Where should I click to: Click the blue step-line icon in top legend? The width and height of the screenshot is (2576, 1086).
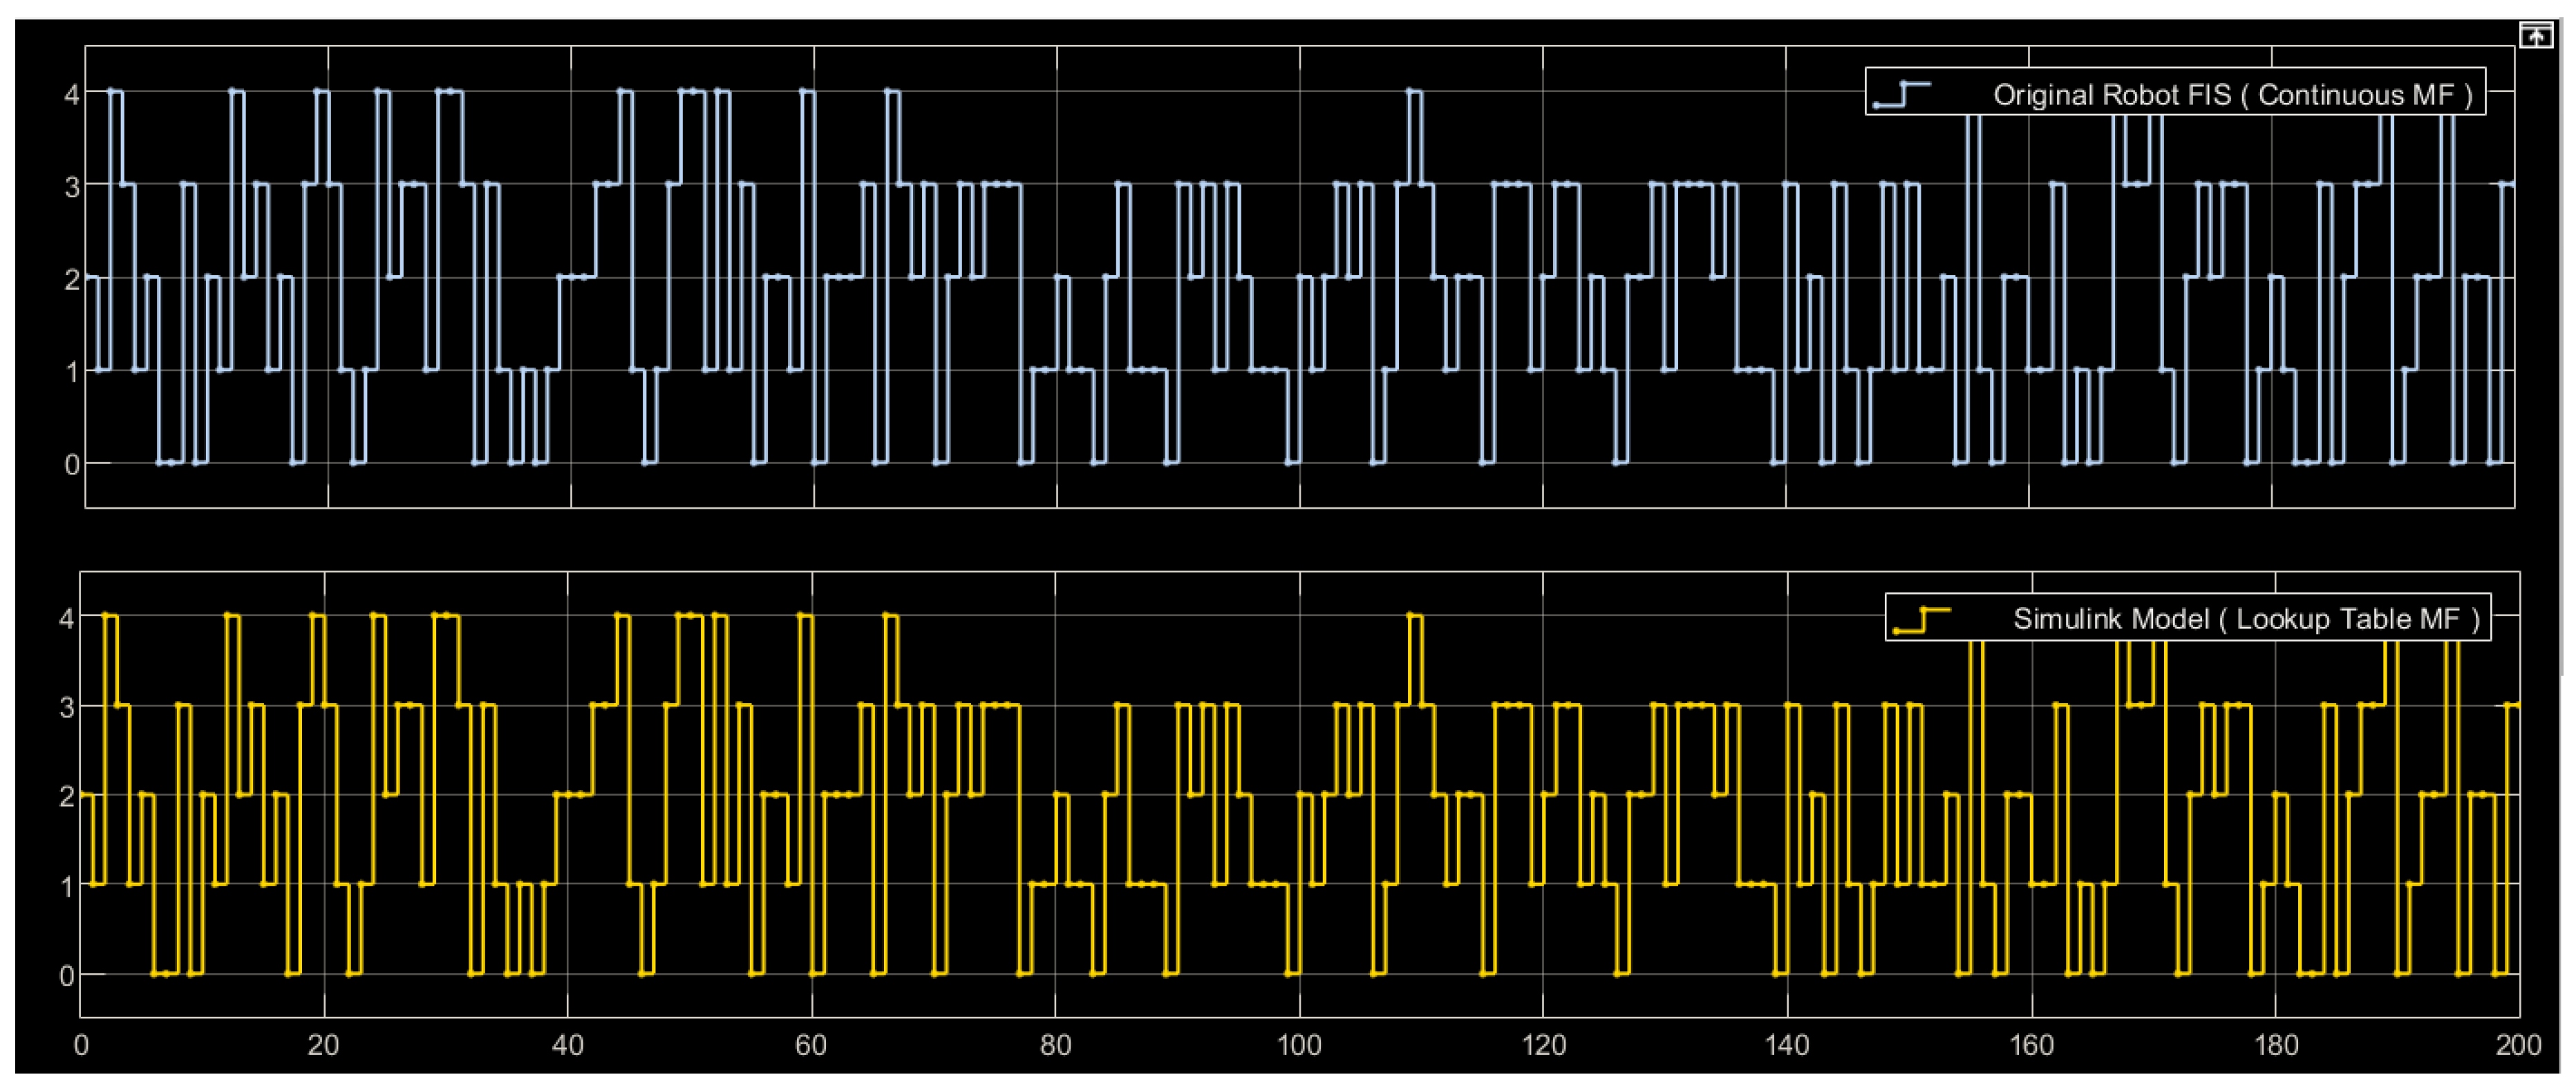1902,94
